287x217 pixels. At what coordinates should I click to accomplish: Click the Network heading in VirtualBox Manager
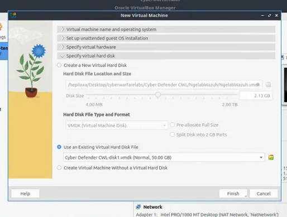point(152,207)
